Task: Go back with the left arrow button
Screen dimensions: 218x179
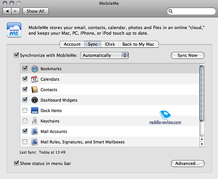Action: [7, 11]
